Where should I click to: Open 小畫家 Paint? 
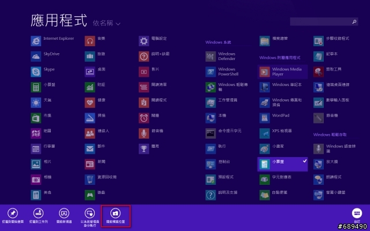tap(272, 149)
